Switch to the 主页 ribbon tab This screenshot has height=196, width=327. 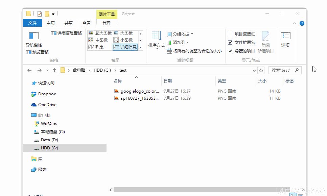[51, 23]
